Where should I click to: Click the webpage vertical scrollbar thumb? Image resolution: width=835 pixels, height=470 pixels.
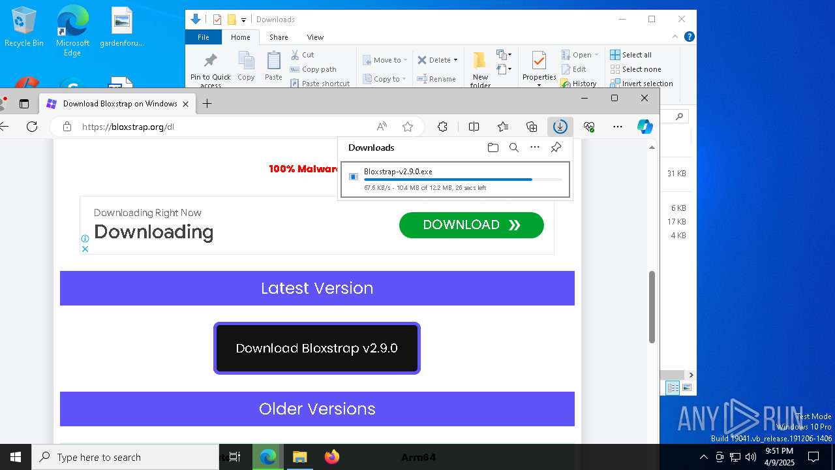click(x=651, y=307)
